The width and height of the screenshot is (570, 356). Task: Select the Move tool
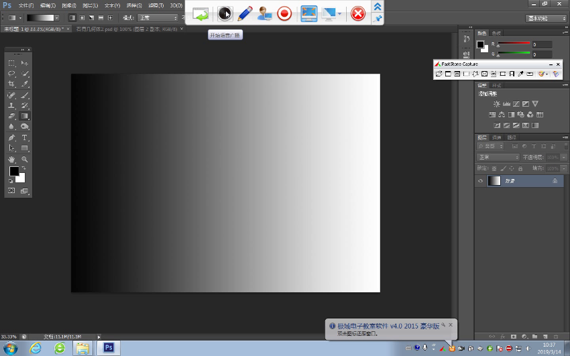[24, 63]
